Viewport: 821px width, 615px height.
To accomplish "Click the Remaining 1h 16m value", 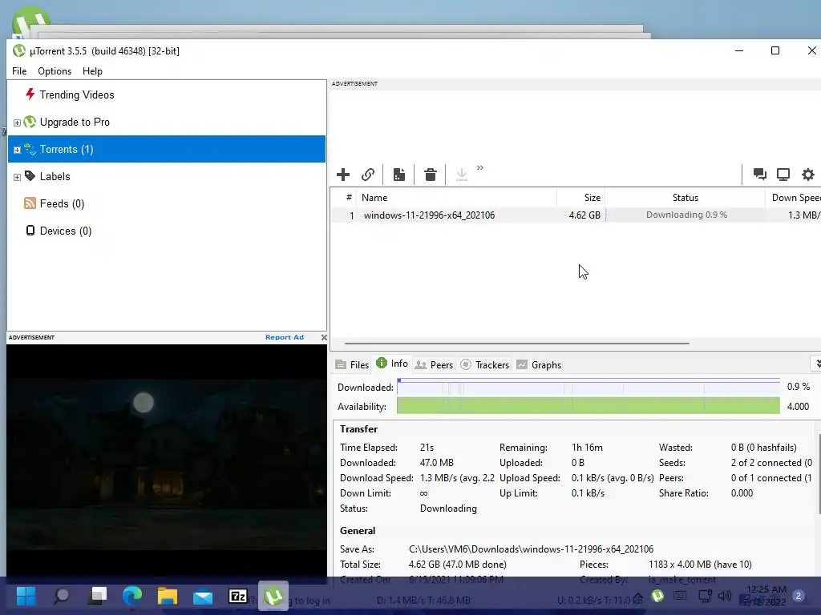I will tap(587, 448).
